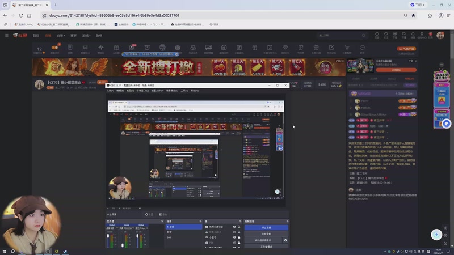Open the Douyu hamburger side menu
This screenshot has height=255, width=454.
(x=7, y=35)
